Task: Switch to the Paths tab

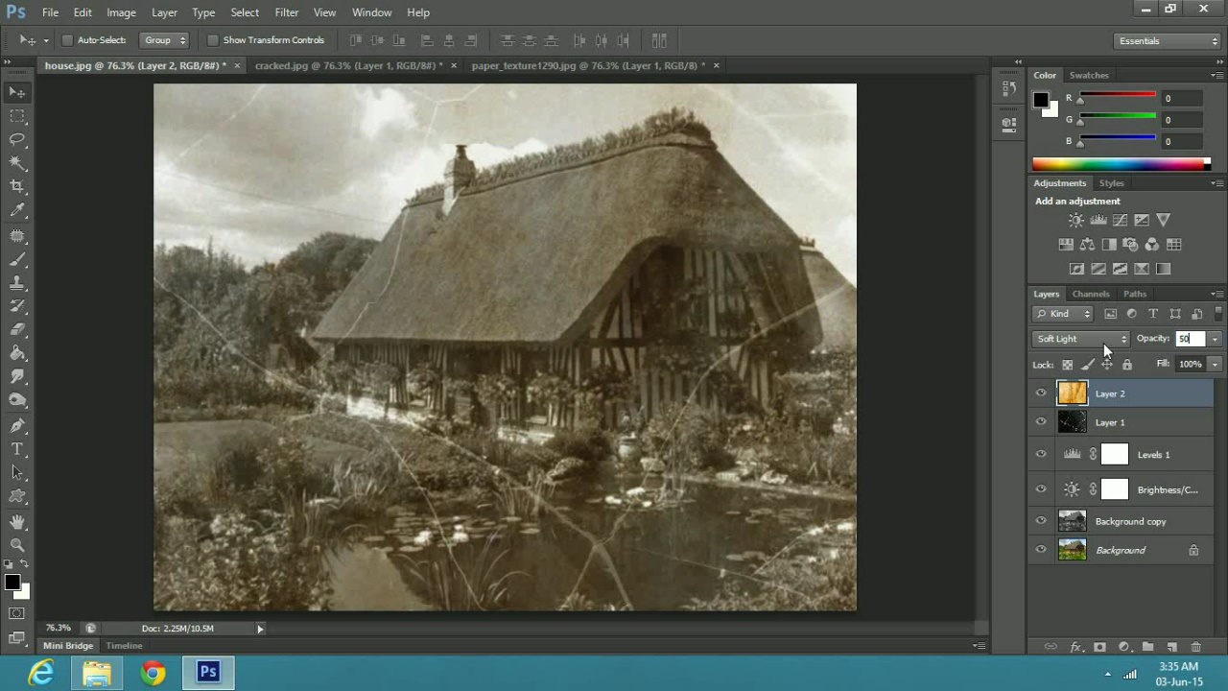Action: 1135,294
